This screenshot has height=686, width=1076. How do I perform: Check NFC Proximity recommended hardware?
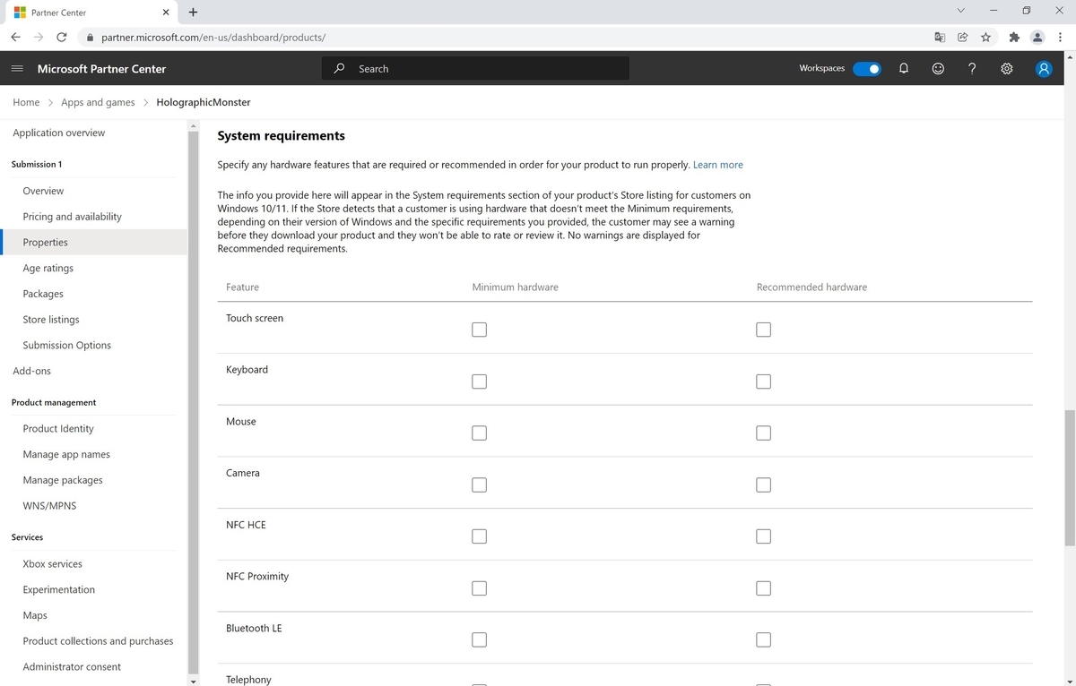pos(763,588)
